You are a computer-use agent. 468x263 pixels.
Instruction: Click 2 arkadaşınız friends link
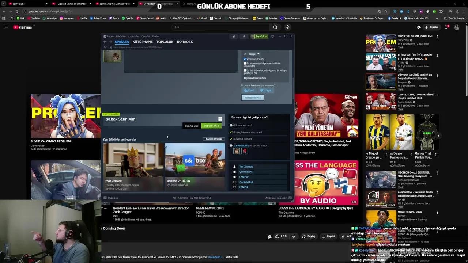(241, 145)
